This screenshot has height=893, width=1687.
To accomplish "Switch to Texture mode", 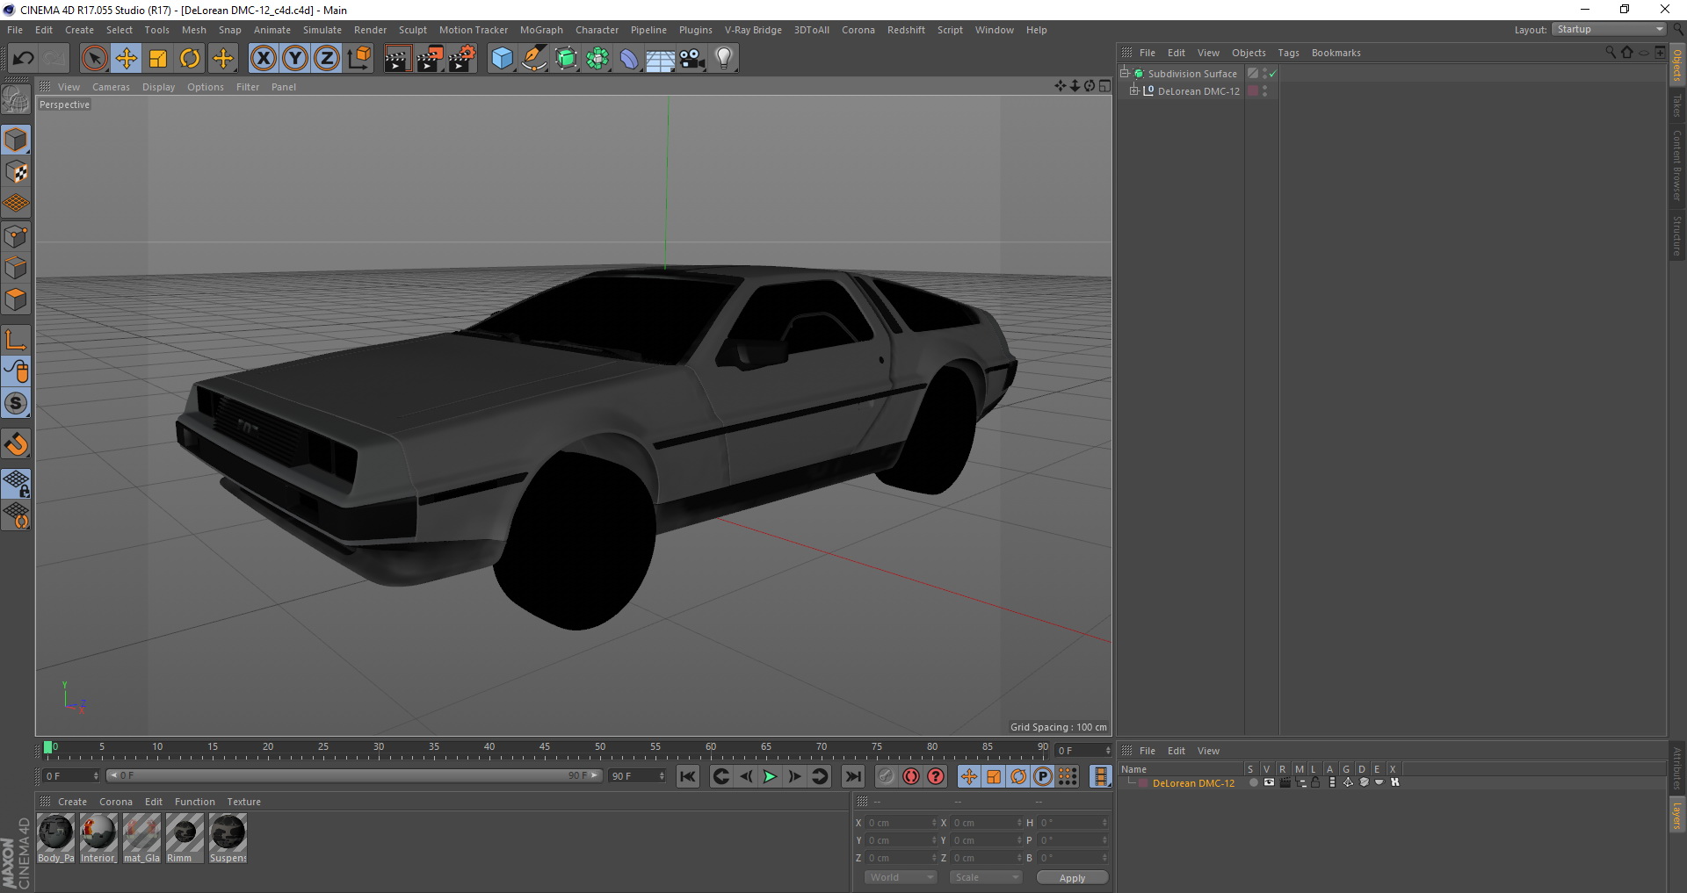I will click(x=16, y=172).
